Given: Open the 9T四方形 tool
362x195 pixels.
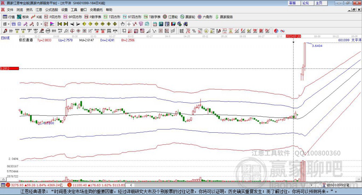Looking at the screenshot, I should coord(132,17).
